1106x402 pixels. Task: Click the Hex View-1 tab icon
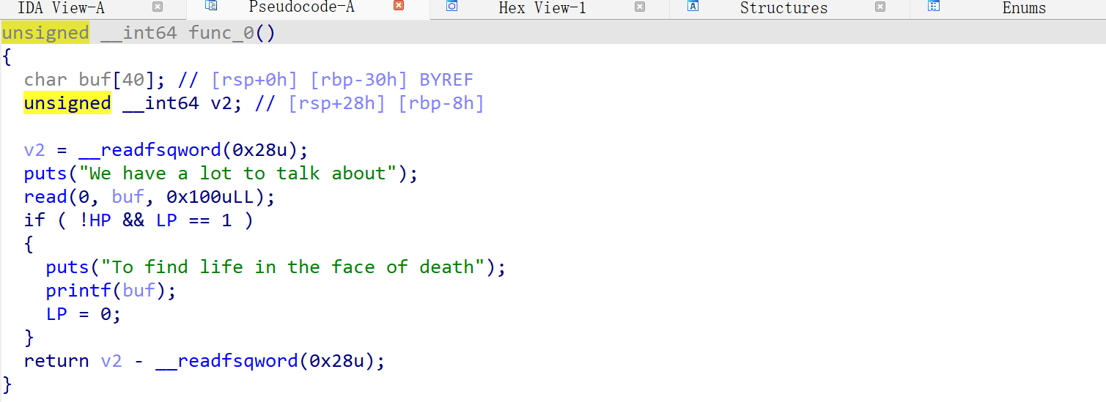click(x=452, y=7)
